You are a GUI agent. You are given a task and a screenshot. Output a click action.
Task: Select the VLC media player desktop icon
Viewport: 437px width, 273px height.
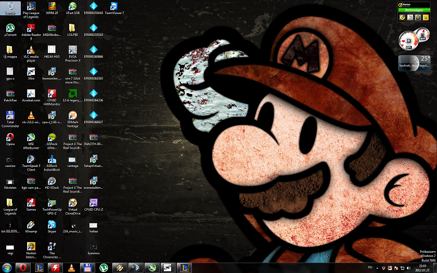[x=31, y=50]
